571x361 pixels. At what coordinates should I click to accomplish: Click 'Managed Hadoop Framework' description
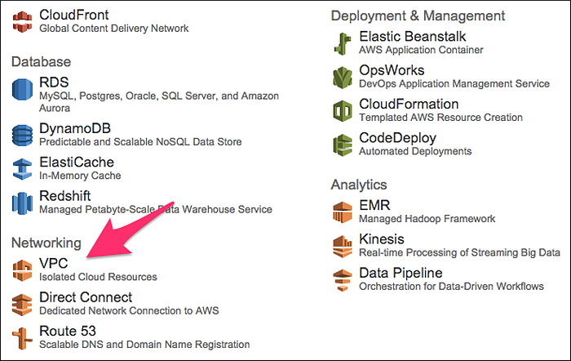[x=427, y=219]
